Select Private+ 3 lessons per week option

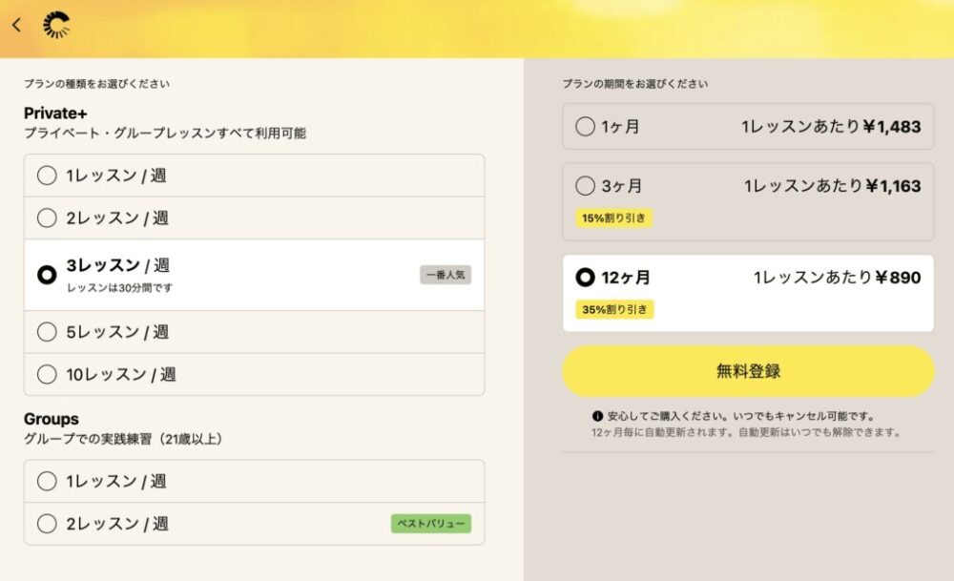click(x=47, y=275)
